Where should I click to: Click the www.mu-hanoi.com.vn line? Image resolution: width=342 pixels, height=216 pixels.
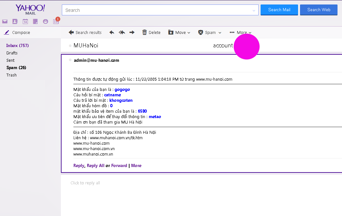click(94, 149)
